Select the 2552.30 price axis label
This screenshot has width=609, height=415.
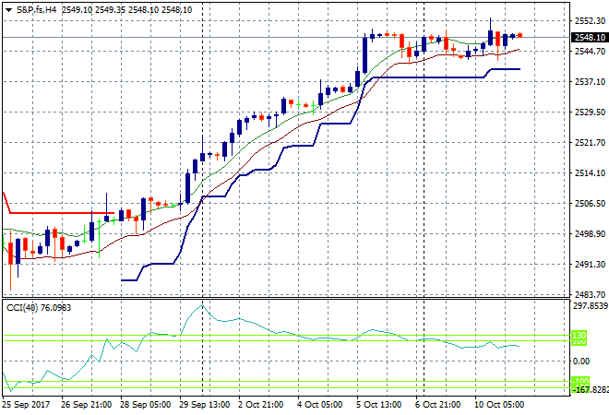(x=588, y=20)
